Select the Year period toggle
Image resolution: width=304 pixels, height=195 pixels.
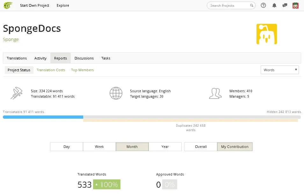(x=165, y=147)
